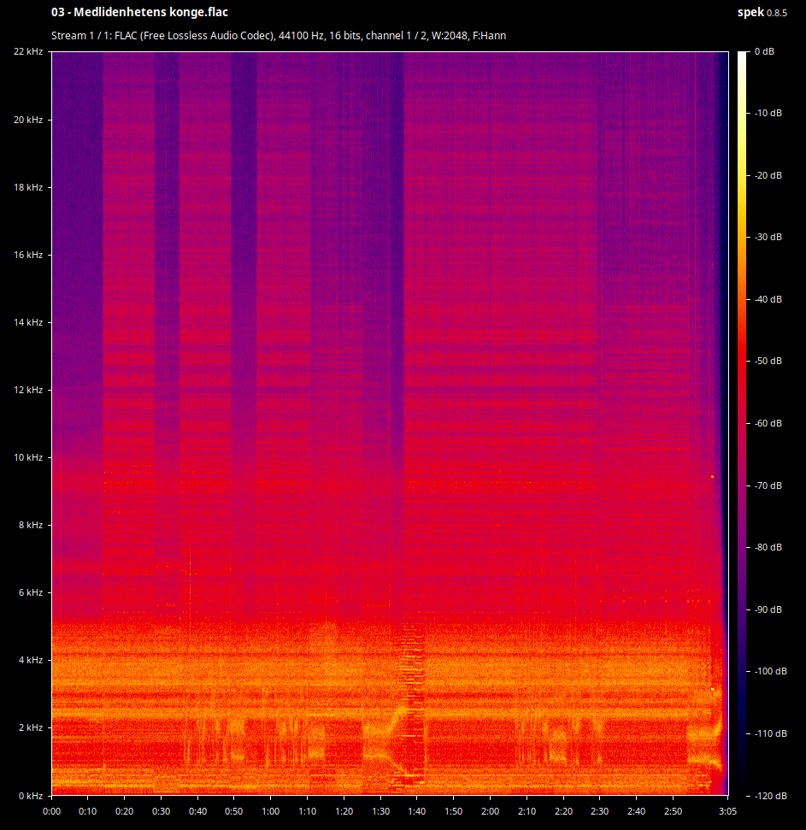806x830 pixels.
Task: Click the '-60 dB' scale label
Action: coord(768,423)
